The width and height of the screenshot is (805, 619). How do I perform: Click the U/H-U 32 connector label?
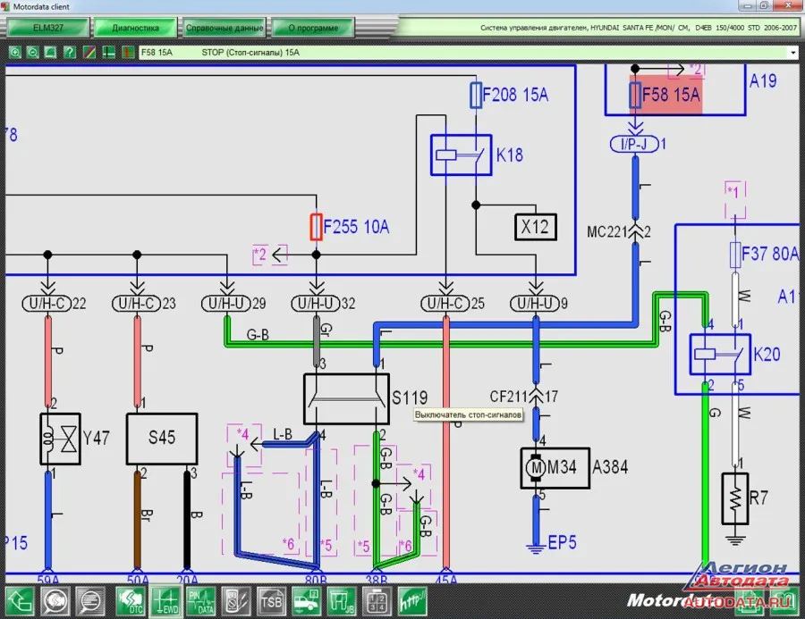click(x=323, y=304)
